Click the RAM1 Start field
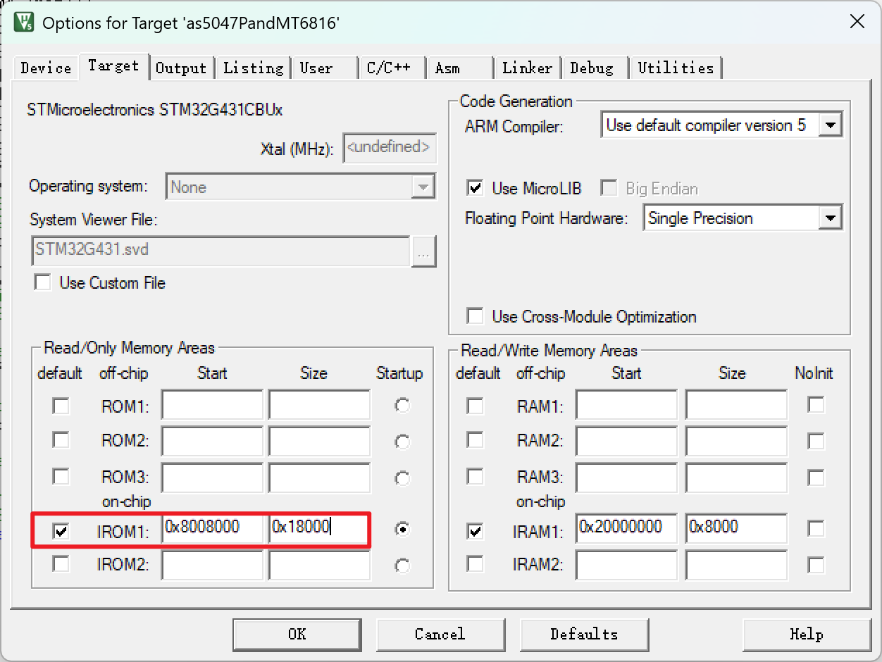 [x=626, y=406]
